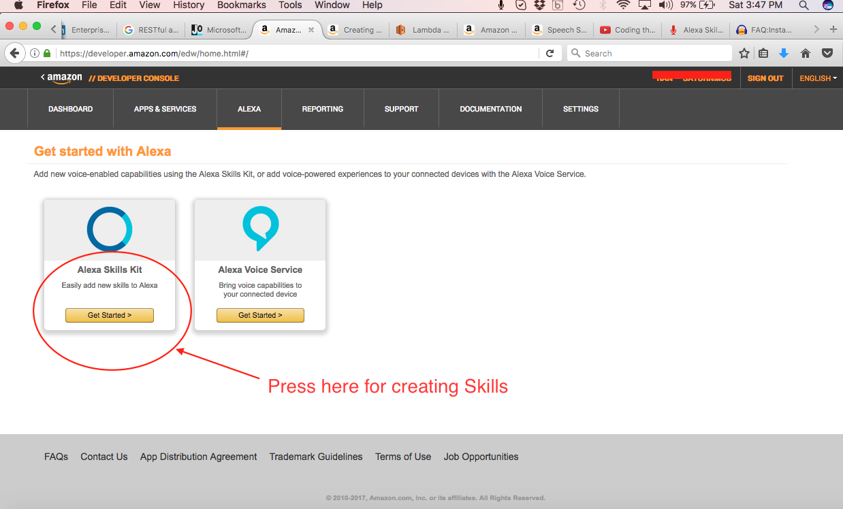Select the Alexa Skills Kit circle icon
Screen dimensions: 843x509
(109, 230)
